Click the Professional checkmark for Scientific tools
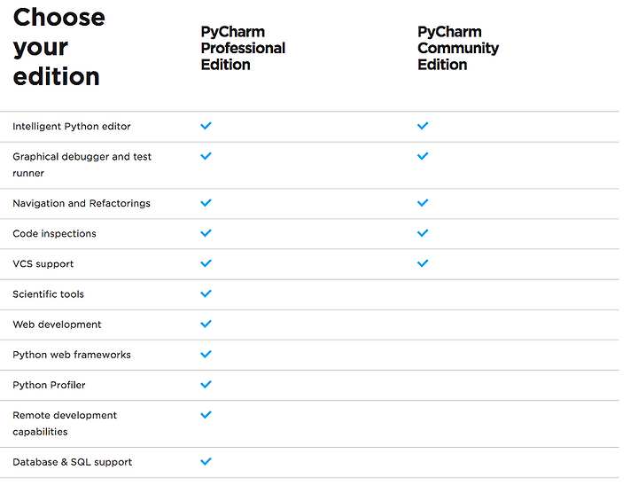The height and width of the screenshot is (493, 638). (206, 293)
